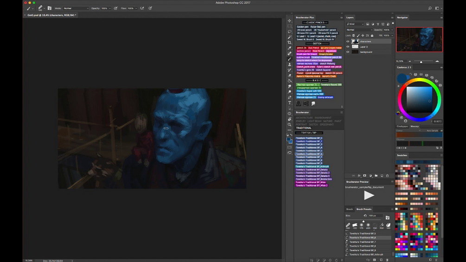Screen dimensions: 466x262
Task: Open the layer blend mode dropdown
Action: click(359, 30)
